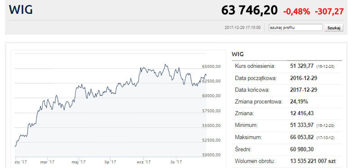Click the Szukaj button
Viewport: 353px width, 168px height.
334,28
